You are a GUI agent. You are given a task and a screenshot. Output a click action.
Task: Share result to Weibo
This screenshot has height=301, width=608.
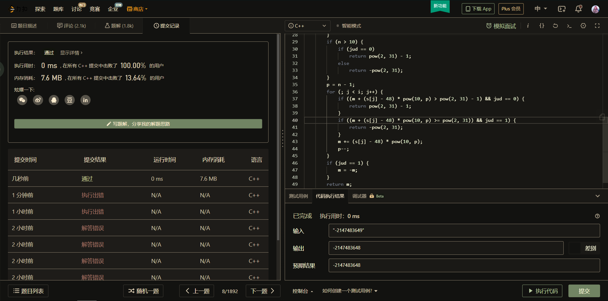pos(38,100)
